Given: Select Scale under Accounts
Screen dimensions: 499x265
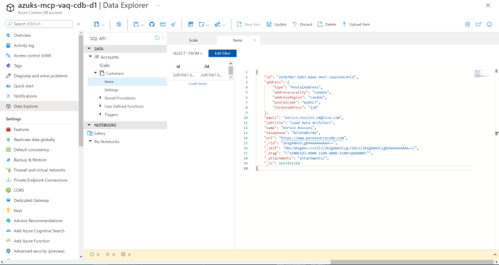Looking at the screenshot, I should 104,65.
